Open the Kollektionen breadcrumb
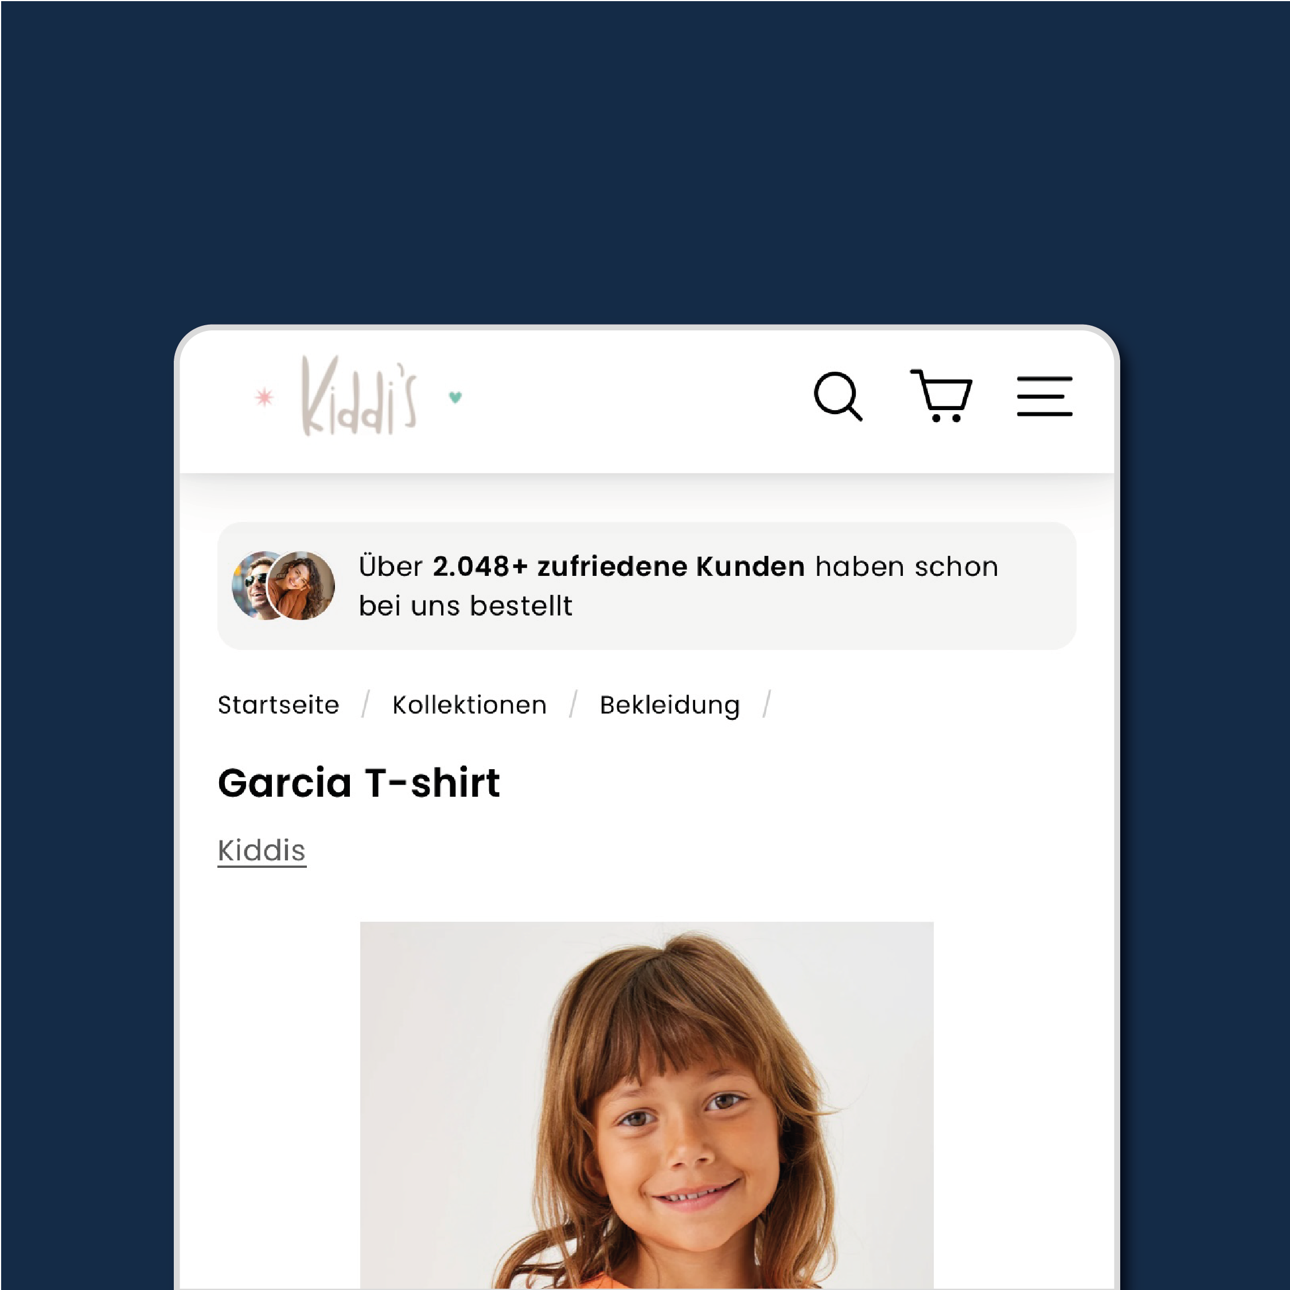This screenshot has width=1290, height=1290. point(469,705)
